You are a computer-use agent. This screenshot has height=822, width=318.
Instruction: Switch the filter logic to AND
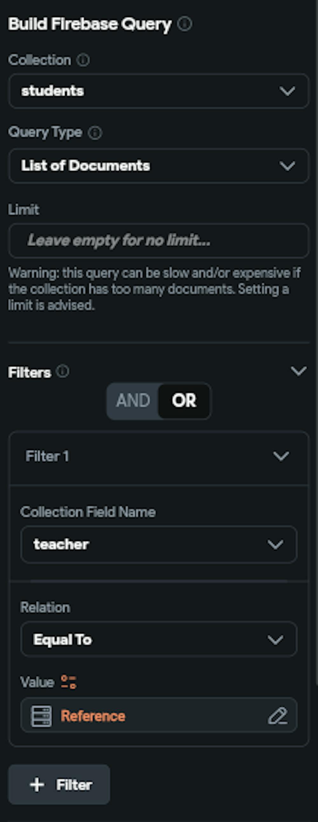[134, 401]
